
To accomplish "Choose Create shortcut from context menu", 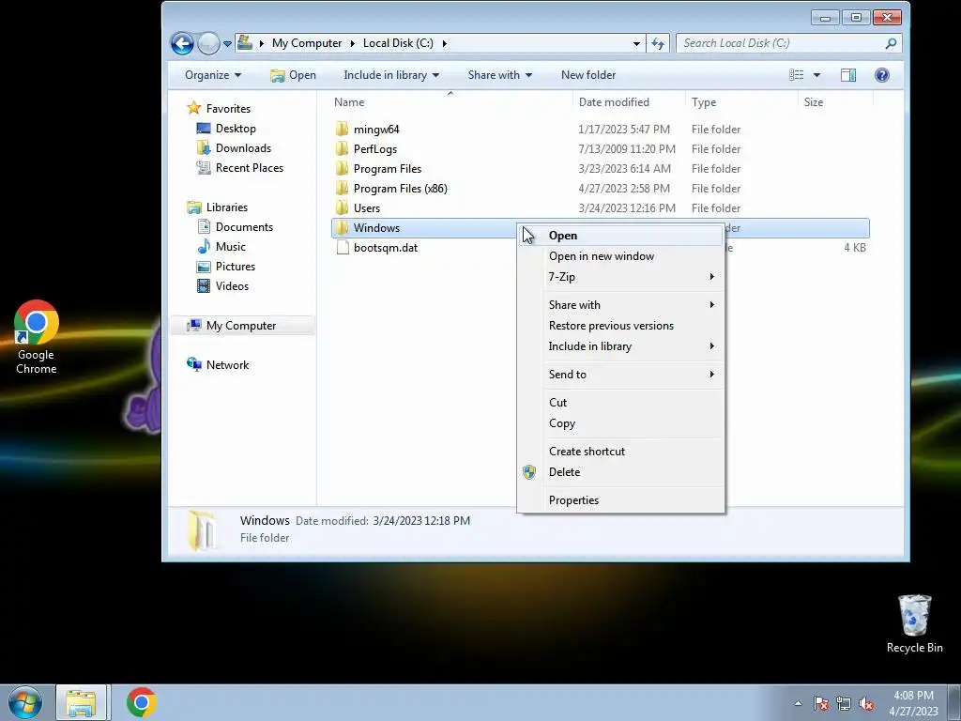I will [621, 452].
